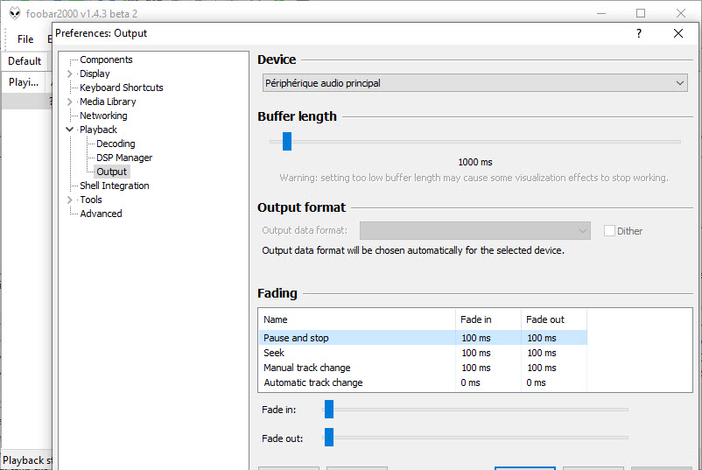Expand the Tools tree node

(70, 200)
